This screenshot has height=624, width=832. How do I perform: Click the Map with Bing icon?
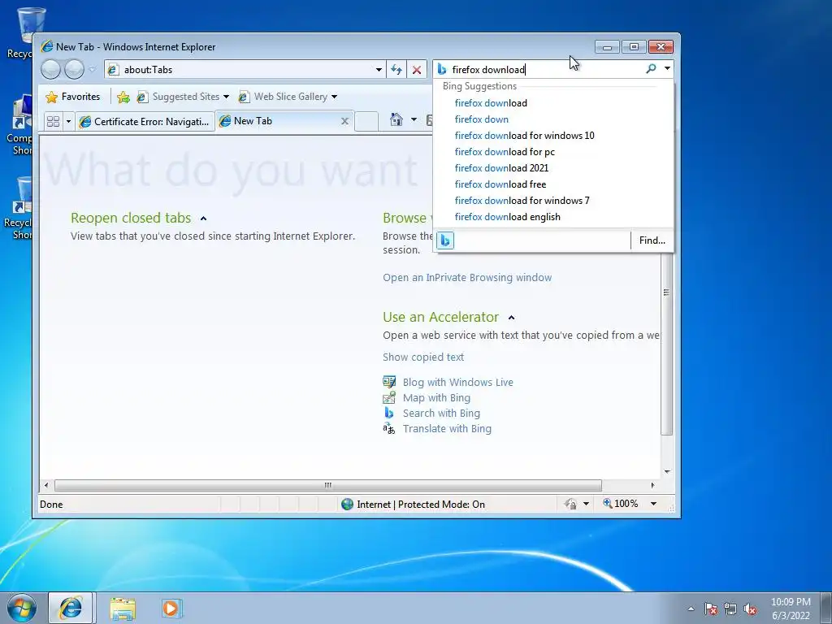click(389, 396)
